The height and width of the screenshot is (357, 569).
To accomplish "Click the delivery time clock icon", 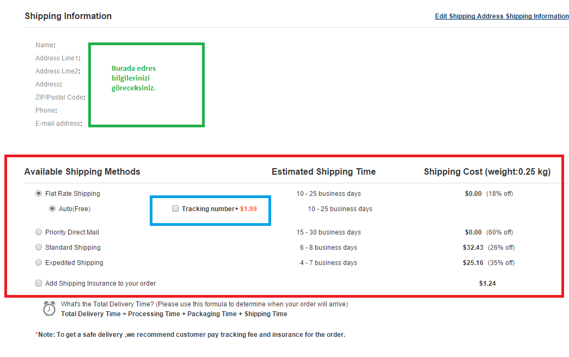I will [x=49, y=309].
